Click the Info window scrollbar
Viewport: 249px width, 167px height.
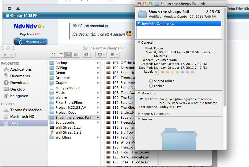pos(225,57)
